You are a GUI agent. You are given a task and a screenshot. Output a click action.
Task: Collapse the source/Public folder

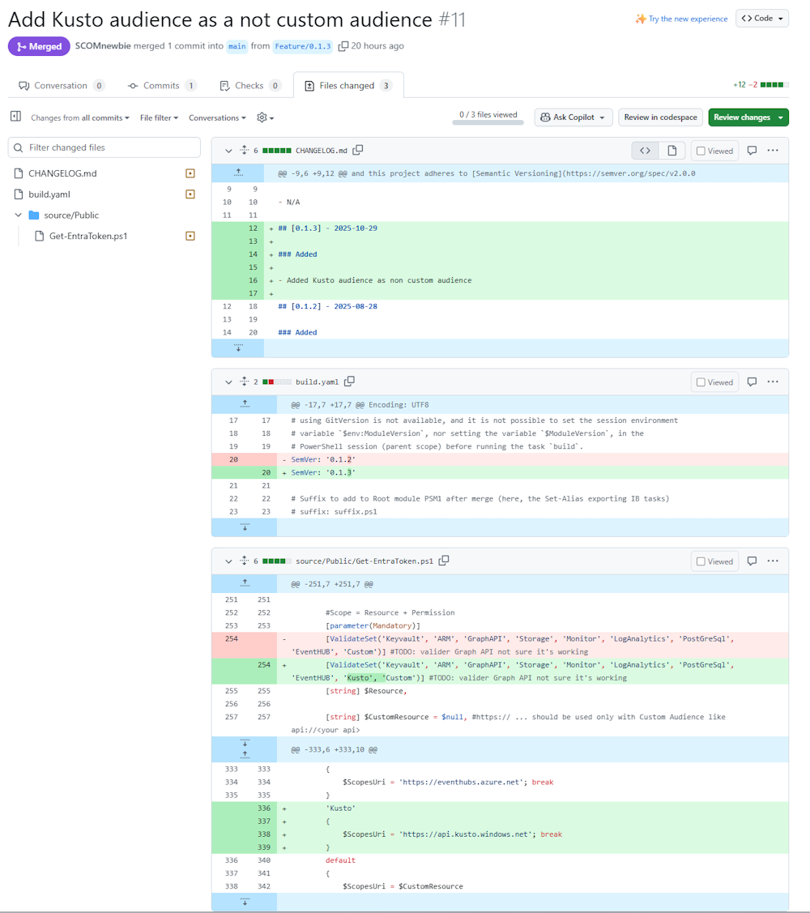coord(18,215)
